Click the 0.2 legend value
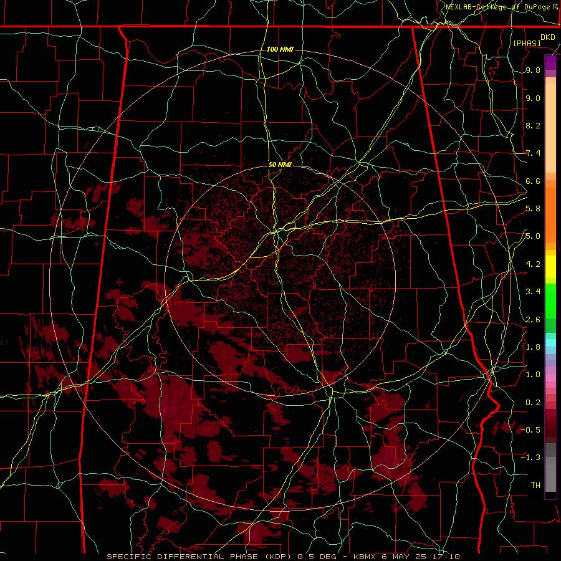This screenshot has width=561, height=561. [533, 403]
